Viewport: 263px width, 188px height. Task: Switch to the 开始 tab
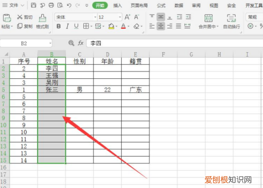tap(100, 6)
